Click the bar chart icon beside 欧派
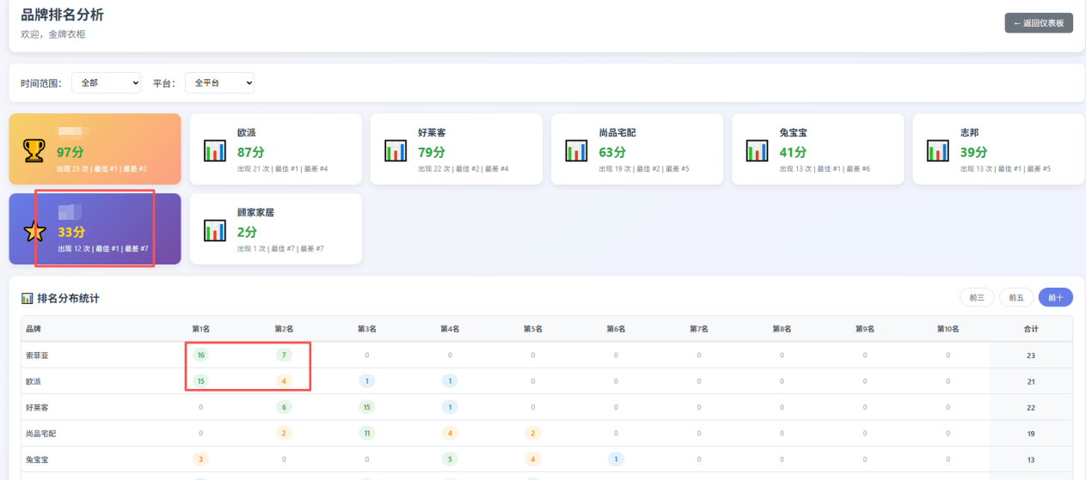This screenshot has height=480, width=1086. 214,151
